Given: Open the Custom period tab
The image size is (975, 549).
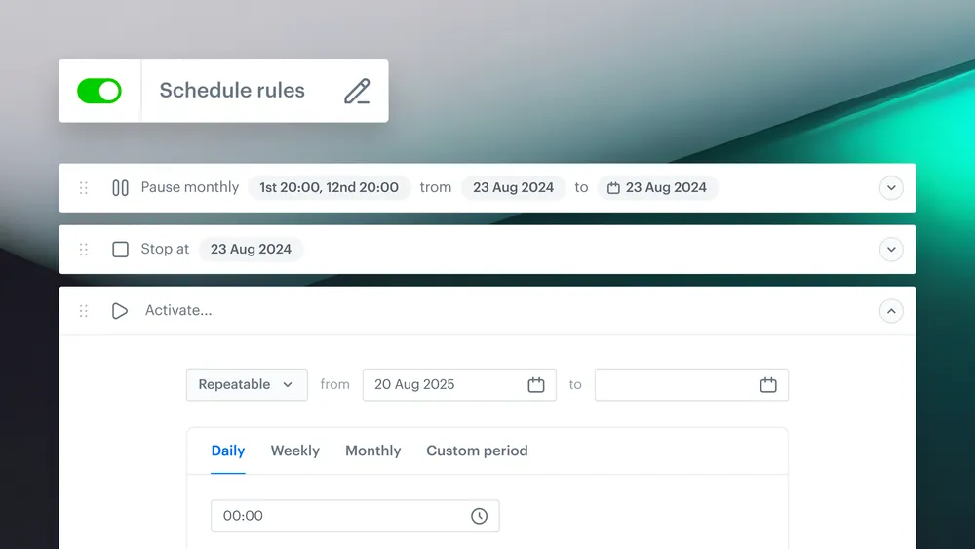Looking at the screenshot, I should (x=477, y=451).
